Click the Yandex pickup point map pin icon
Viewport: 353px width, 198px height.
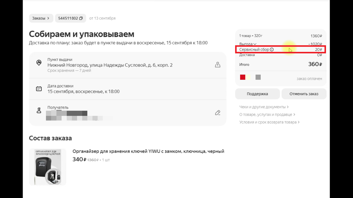pos(39,62)
